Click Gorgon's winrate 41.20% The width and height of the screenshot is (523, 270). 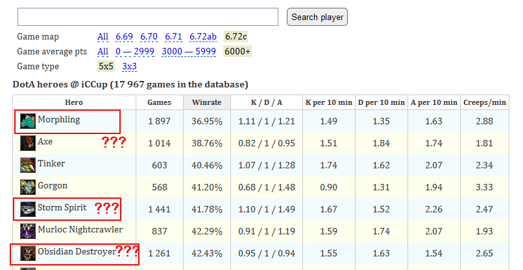pos(207,187)
